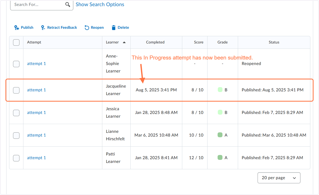The image size is (319, 195).
Task: Click the Attempt column header
Action: (34, 42)
